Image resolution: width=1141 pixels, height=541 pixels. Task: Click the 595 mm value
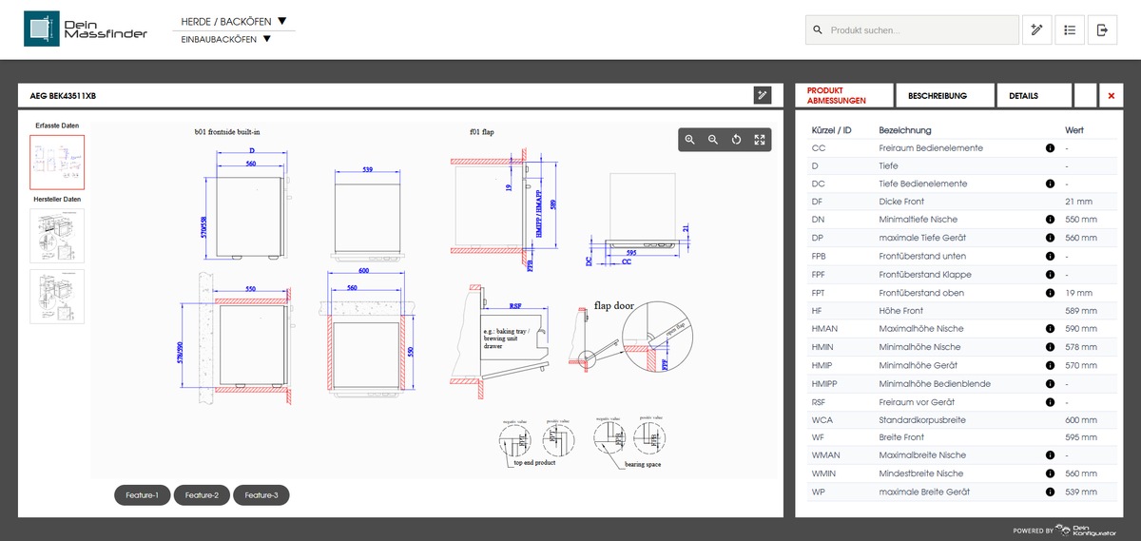[1081, 437]
